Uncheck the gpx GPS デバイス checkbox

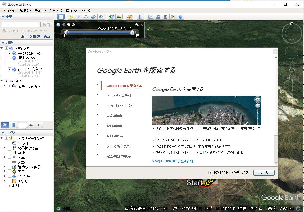tap(10, 69)
